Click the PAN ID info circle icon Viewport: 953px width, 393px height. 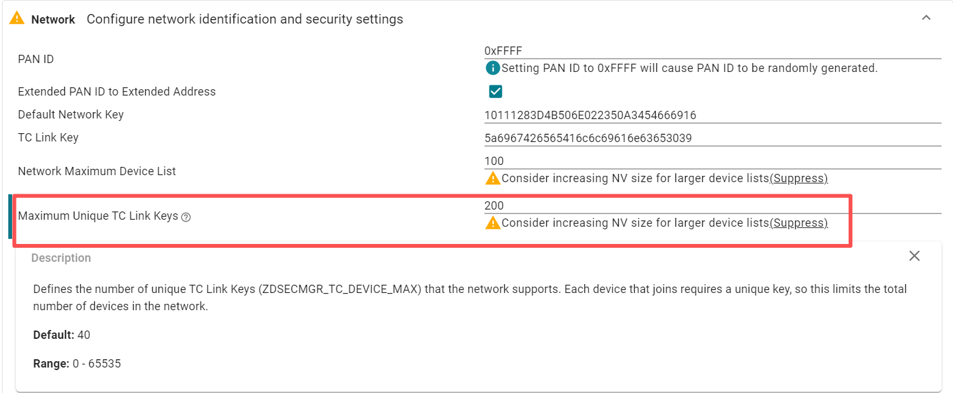click(492, 68)
